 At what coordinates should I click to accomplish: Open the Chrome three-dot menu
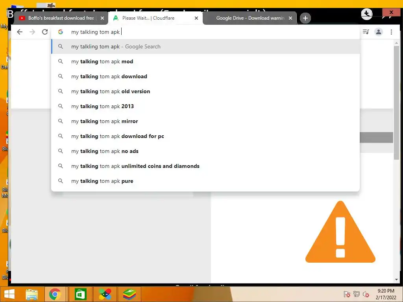pyautogui.click(x=391, y=32)
